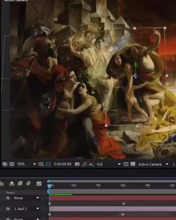176x220 pixels.
Task: Click the layer anchor point gizmo center
Action: (x=135, y=76)
